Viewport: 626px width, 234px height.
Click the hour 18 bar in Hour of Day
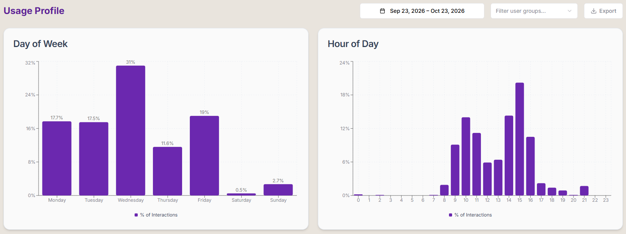[x=552, y=192]
